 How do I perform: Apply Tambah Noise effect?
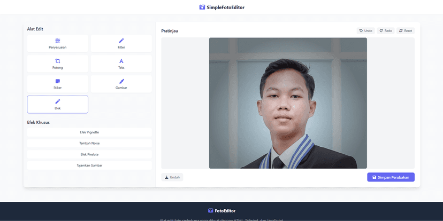click(x=89, y=143)
